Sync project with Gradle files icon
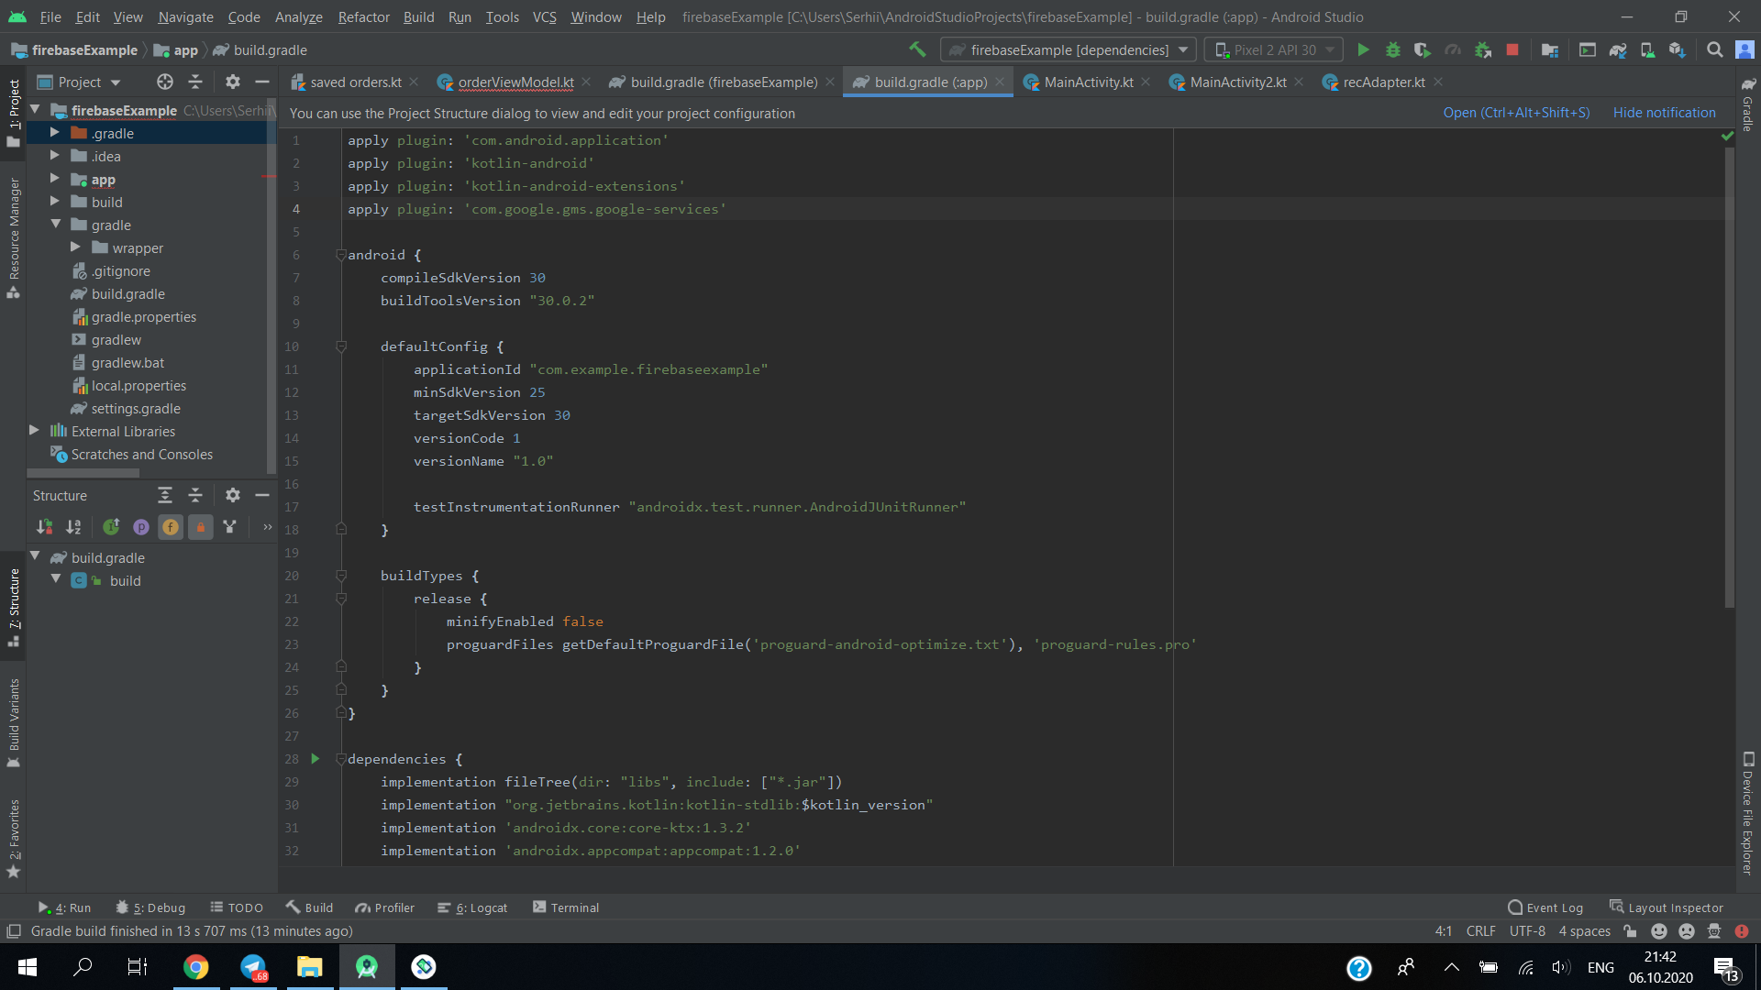Screen dimensions: 1761x990 (1618, 49)
